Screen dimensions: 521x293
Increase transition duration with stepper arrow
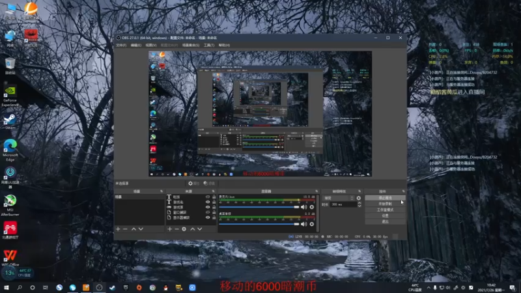359,203
